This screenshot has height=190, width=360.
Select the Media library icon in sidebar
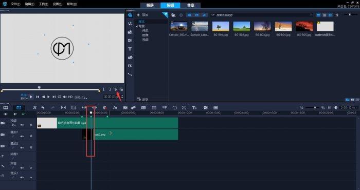(x=130, y=15)
